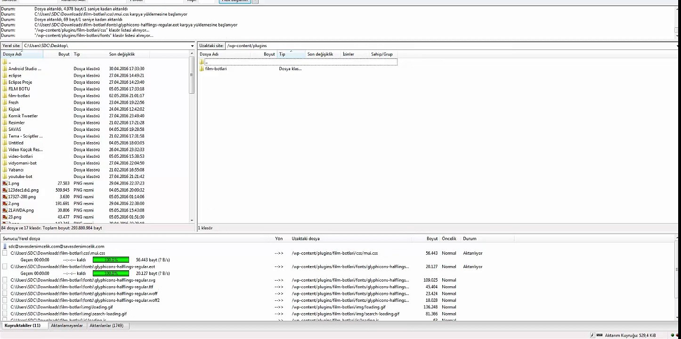
Task: Click the video-botlari folder icon
Action: pos(5,156)
